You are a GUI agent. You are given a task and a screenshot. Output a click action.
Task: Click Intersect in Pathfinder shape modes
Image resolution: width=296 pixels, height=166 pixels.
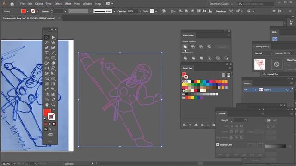tap(201, 47)
